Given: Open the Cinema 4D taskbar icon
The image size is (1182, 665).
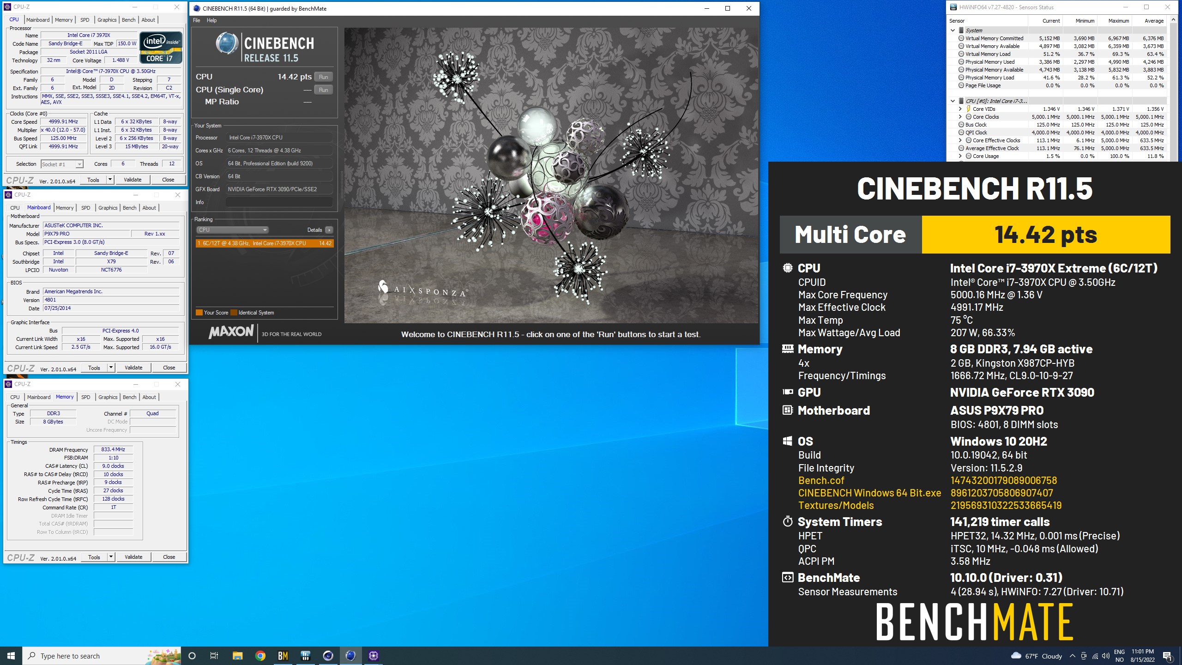Looking at the screenshot, I should click(328, 656).
